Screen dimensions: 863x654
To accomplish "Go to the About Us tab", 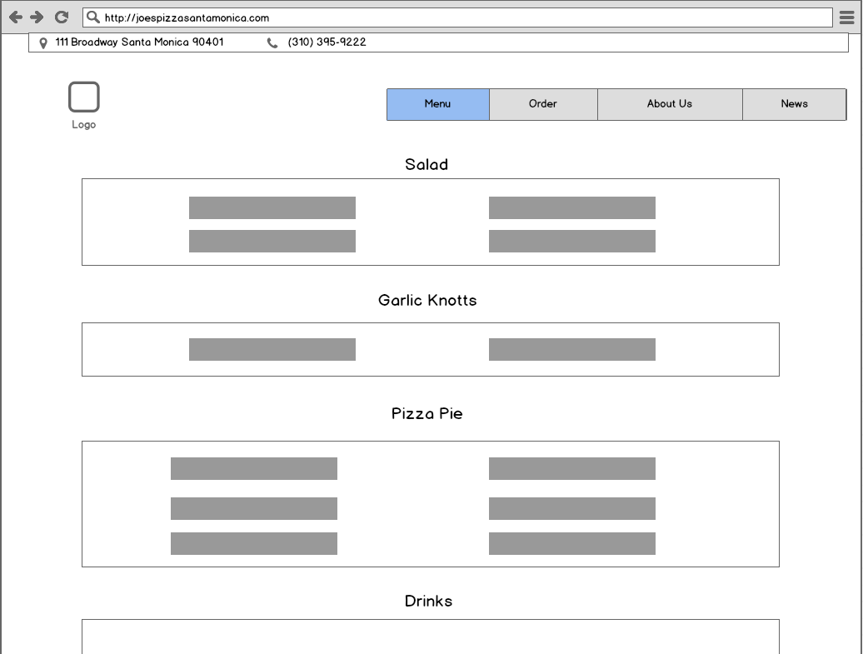I will 670,104.
